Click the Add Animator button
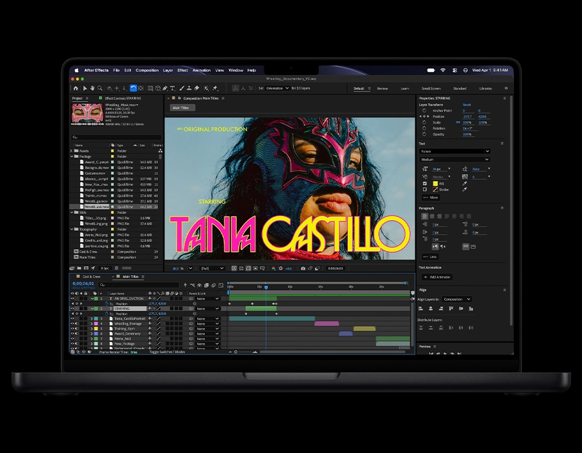Image resolution: width=582 pixels, height=453 pixels. [x=437, y=277]
